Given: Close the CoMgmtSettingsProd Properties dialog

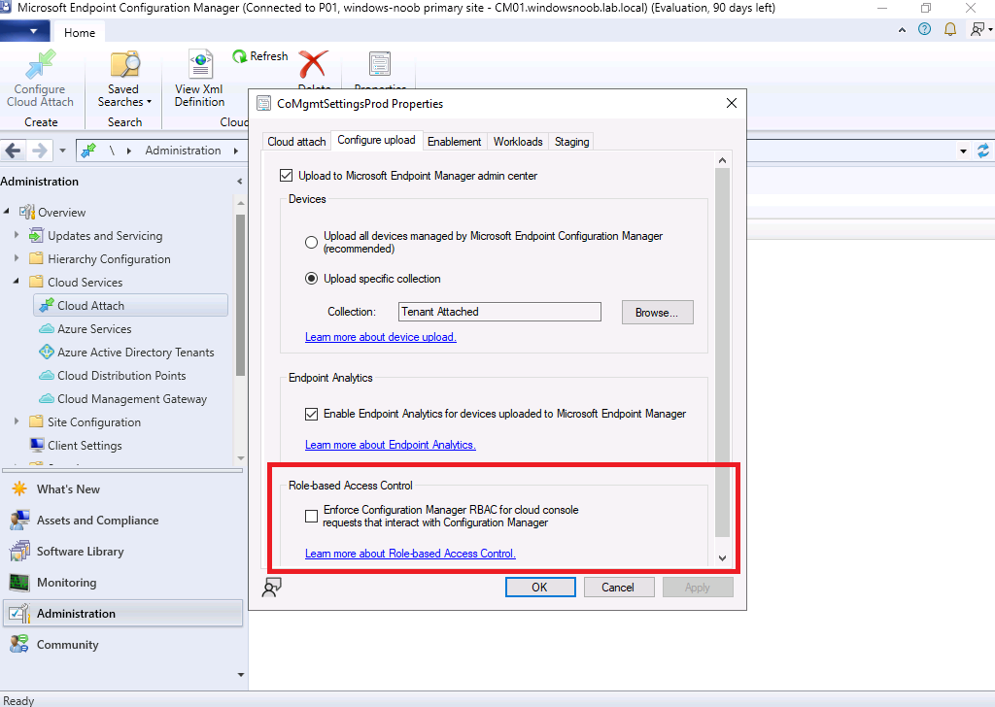Looking at the screenshot, I should coord(731,103).
